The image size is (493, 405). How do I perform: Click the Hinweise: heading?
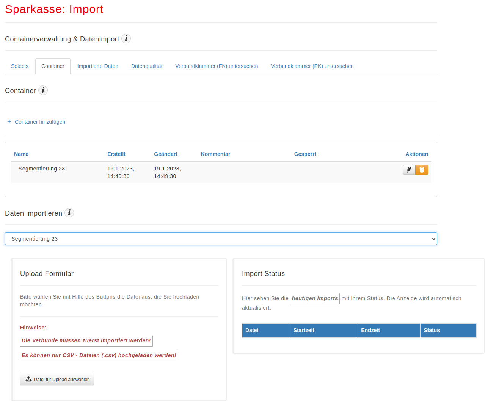tap(33, 328)
